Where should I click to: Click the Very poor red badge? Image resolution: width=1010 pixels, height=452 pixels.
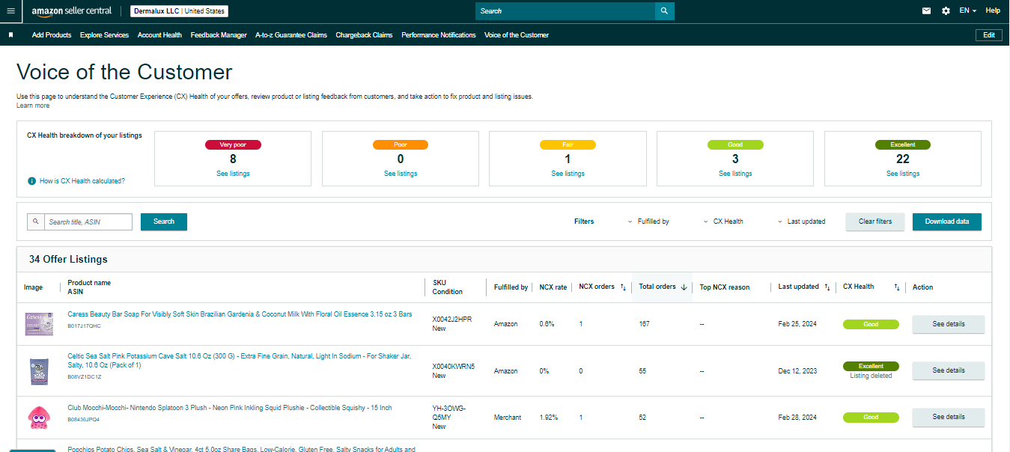click(233, 144)
